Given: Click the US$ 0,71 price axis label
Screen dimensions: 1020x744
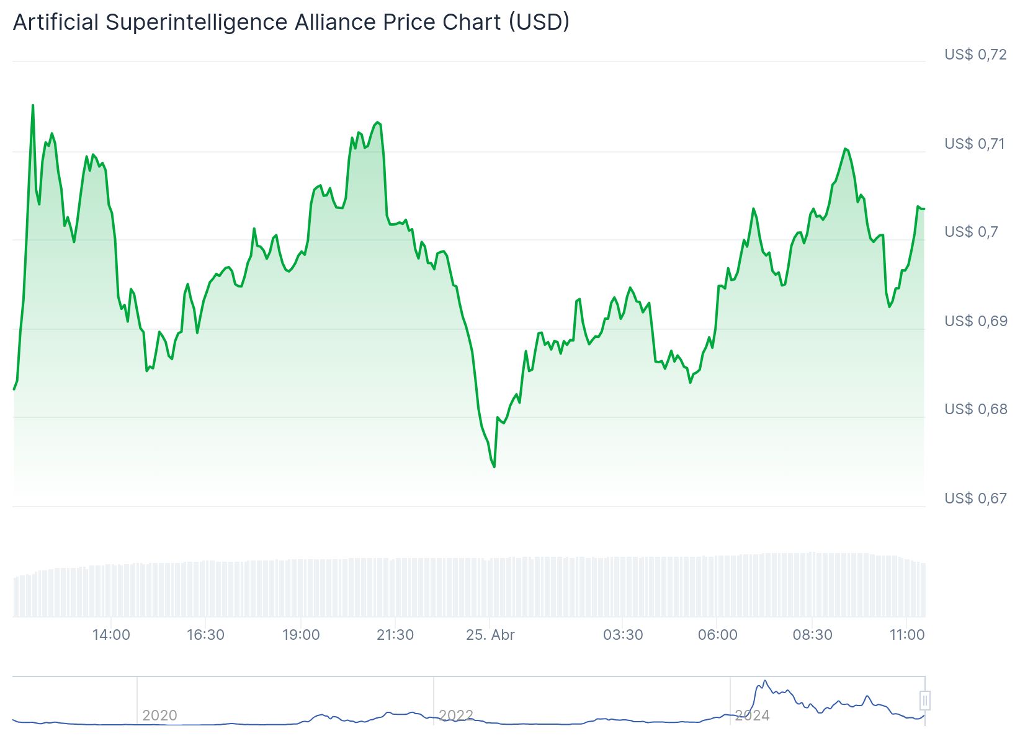Looking at the screenshot, I should pyautogui.click(x=975, y=144).
